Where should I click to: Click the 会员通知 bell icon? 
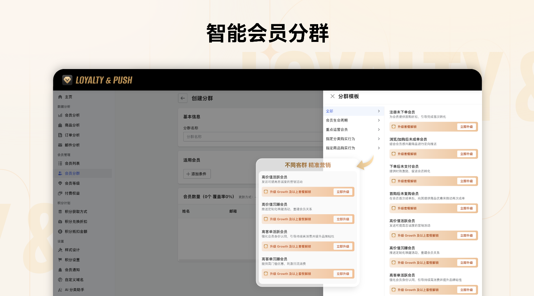pos(60,270)
